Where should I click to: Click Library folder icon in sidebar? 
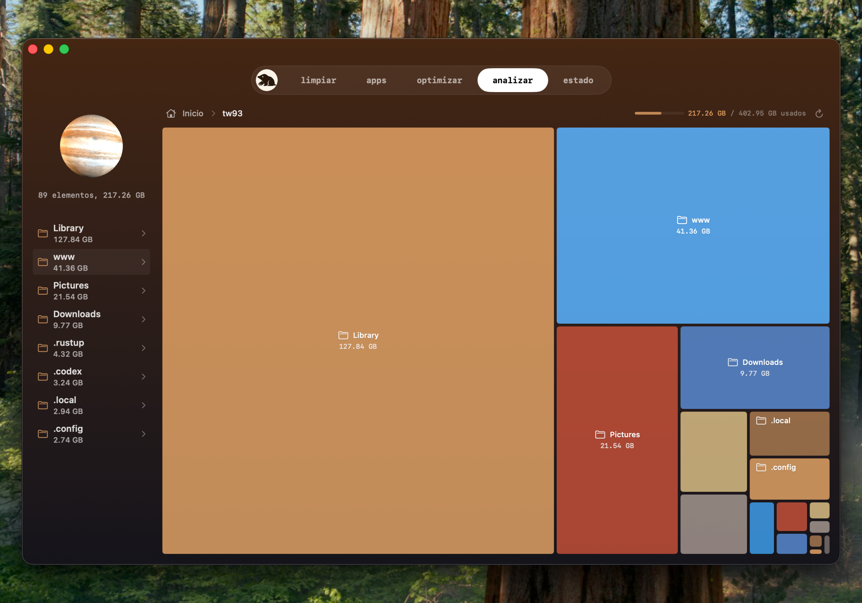pyautogui.click(x=43, y=233)
